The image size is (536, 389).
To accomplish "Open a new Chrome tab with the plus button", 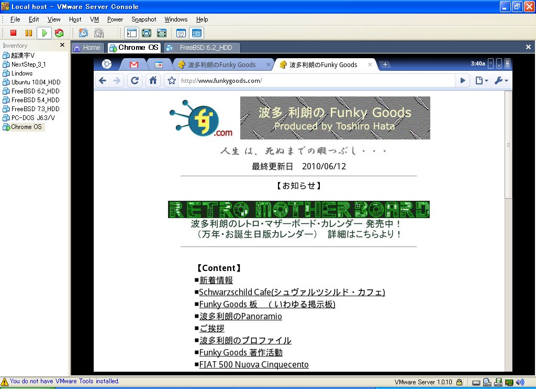I will 385,64.
